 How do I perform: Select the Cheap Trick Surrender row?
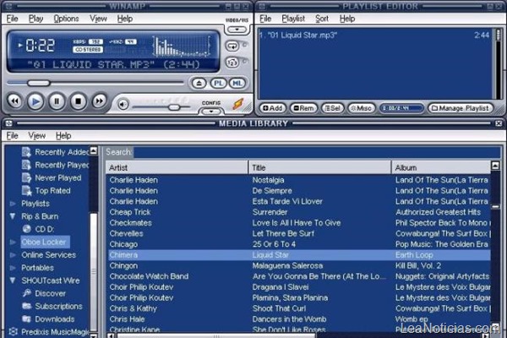[x=299, y=212]
